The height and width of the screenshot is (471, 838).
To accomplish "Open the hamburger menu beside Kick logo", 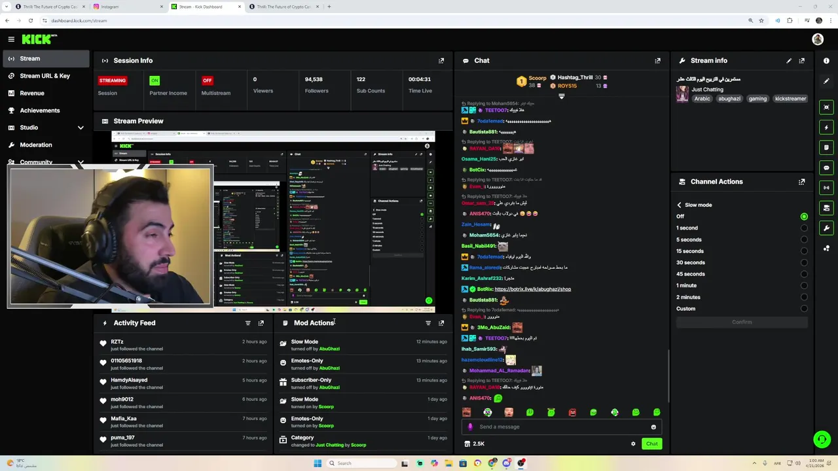I will click(x=11, y=39).
